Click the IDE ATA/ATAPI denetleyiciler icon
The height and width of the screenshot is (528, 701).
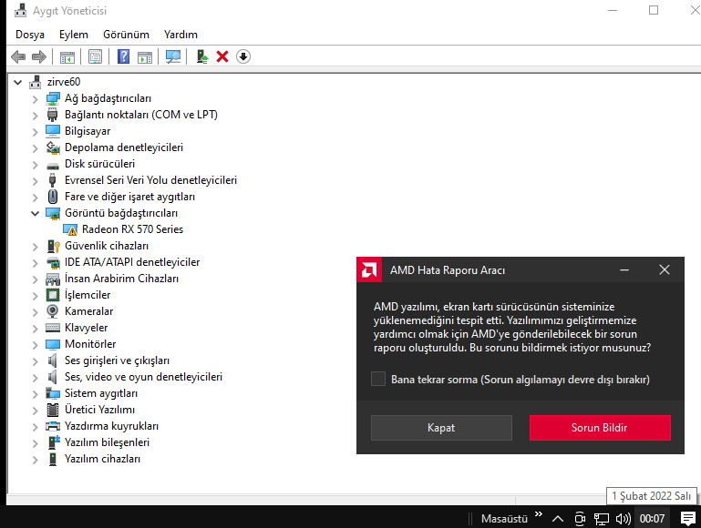pyautogui.click(x=53, y=262)
